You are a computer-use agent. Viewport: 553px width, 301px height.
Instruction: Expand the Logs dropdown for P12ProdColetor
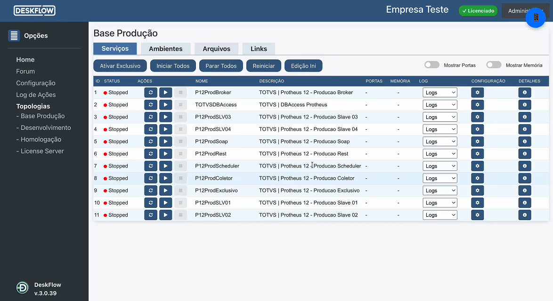(x=439, y=178)
